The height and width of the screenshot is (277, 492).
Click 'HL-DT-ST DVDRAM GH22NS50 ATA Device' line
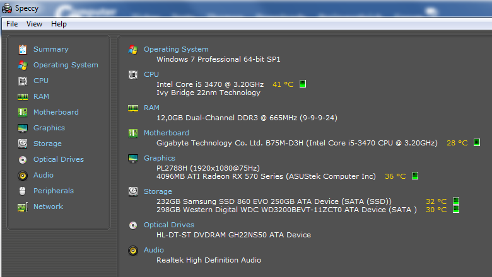click(x=233, y=235)
